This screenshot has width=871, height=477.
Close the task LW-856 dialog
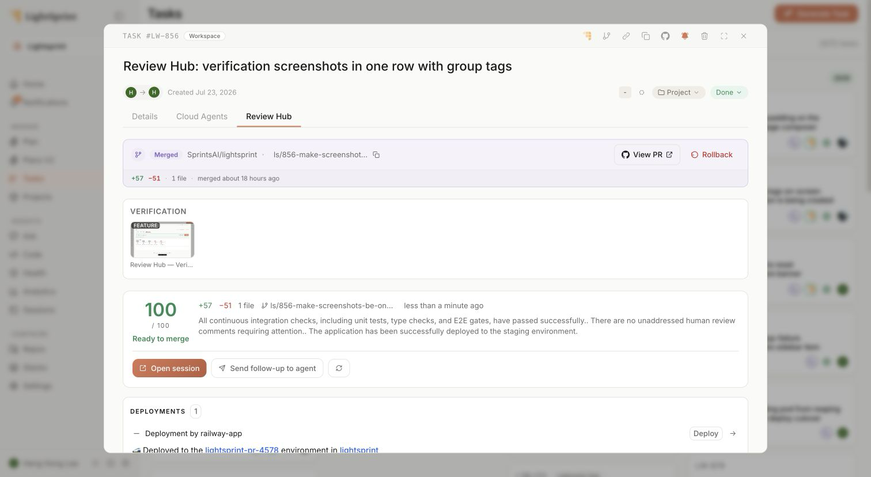pos(744,36)
